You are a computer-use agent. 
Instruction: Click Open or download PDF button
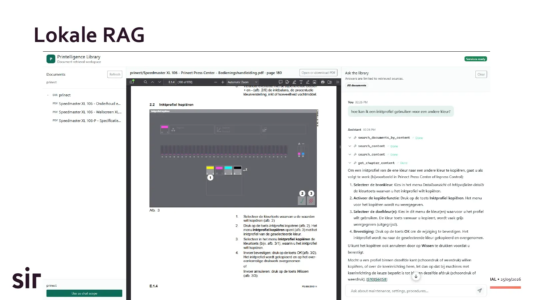coord(318,73)
